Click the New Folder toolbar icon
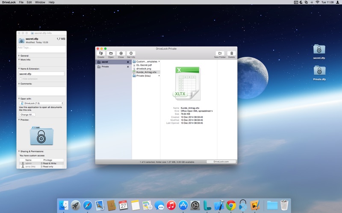Image resolution: width=342 pixels, height=213 pixels. coord(220,54)
